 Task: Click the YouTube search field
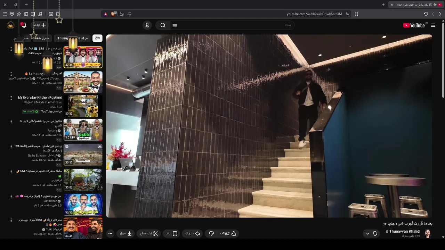tap(232, 25)
